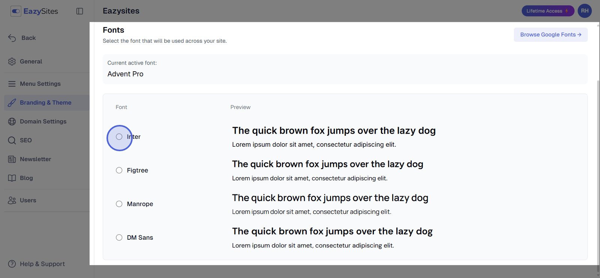Open Browse Google Fonts link
Image resolution: width=600 pixels, height=278 pixels.
(x=550, y=35)
